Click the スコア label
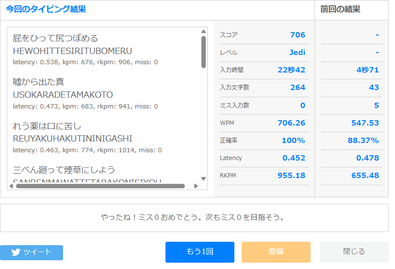The image size is (395, 269). click(x=229, y=35)
